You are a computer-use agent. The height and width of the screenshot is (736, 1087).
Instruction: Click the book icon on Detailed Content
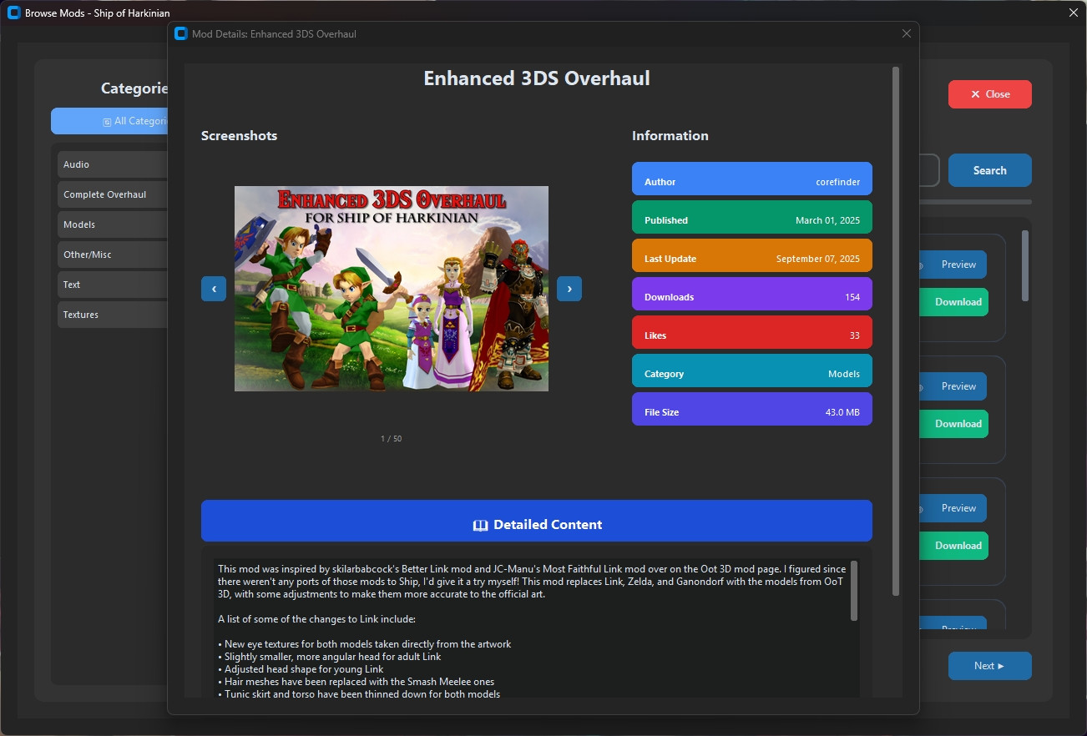coord(480,525)
